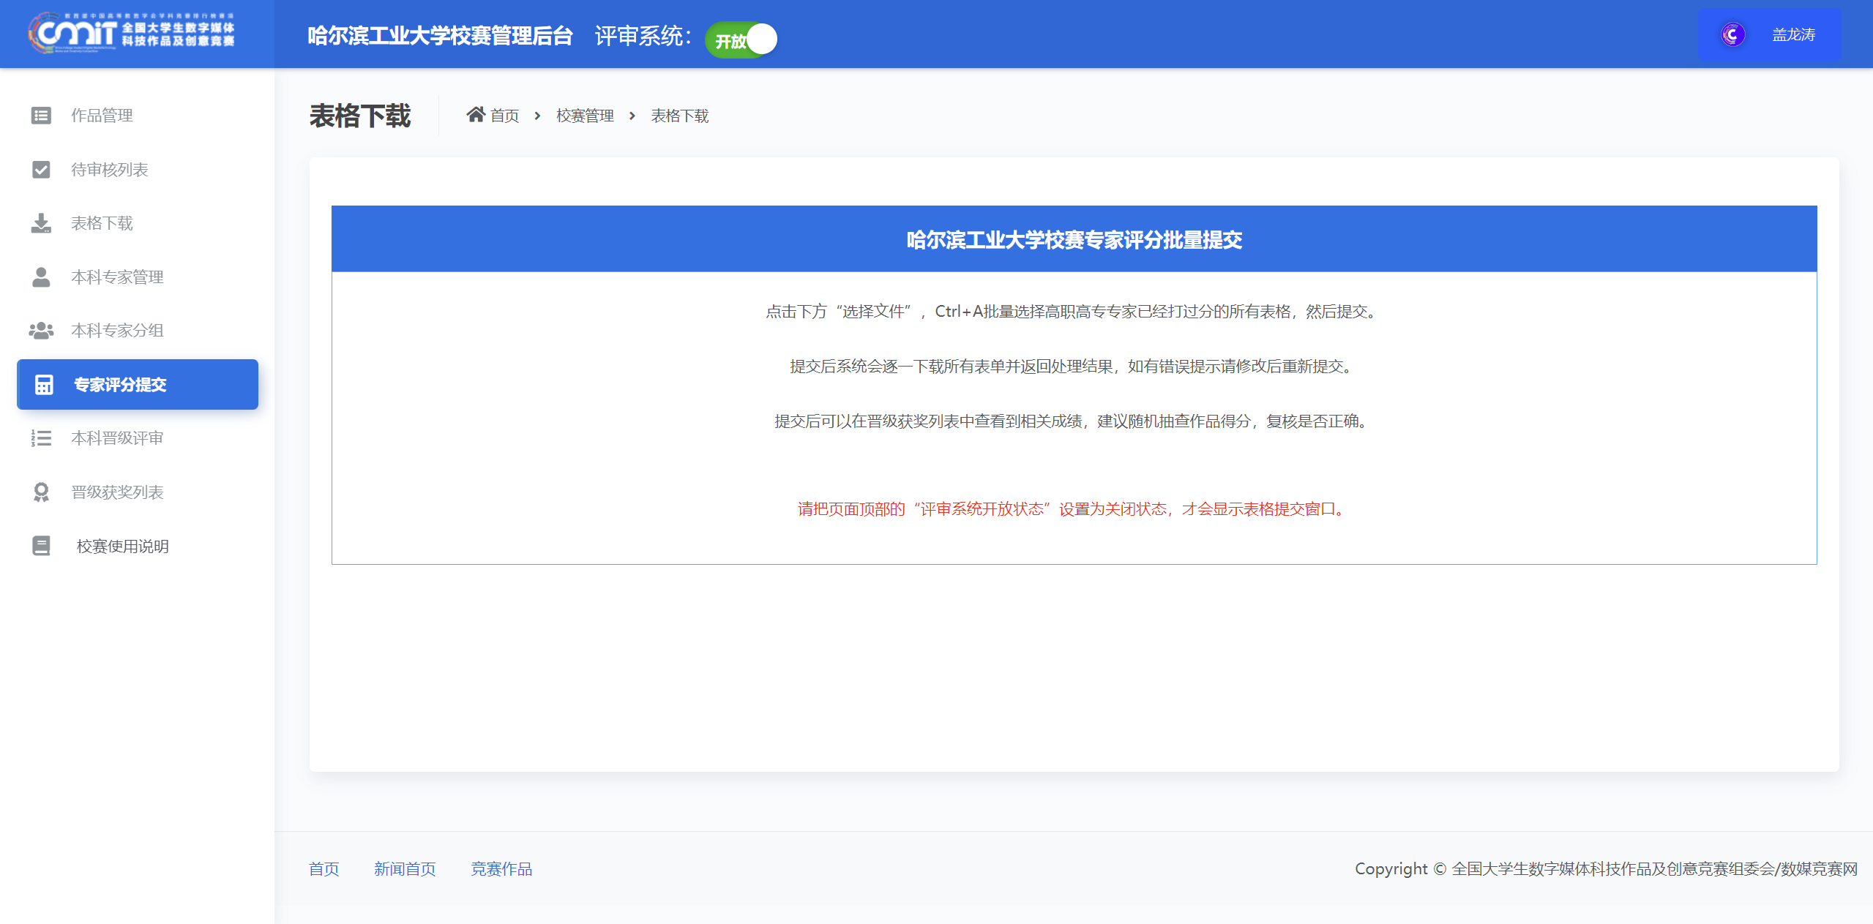The width and height of the screenshot is (1873, 924).
Task: Open the 竞赛作品 footer link
Action: coord(501,869)
